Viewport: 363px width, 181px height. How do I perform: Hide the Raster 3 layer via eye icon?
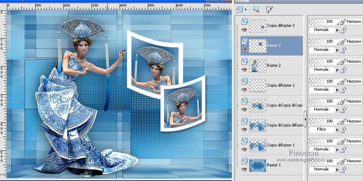(x=244, y=50)
